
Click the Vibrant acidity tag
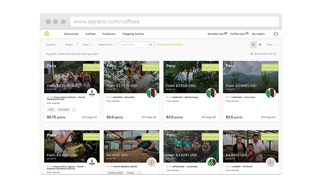[115, 173]
